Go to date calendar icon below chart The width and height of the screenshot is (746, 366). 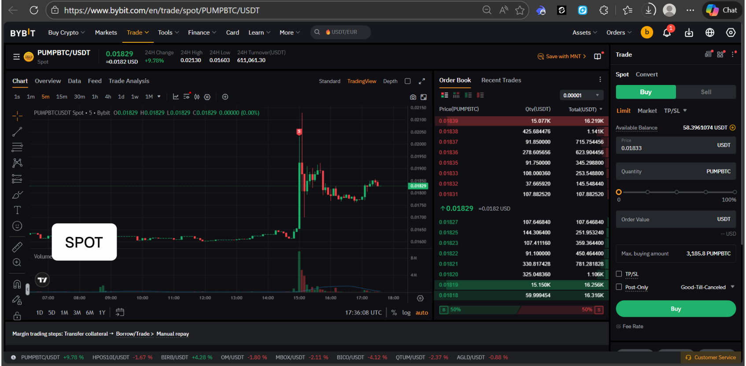pos(120,312)
